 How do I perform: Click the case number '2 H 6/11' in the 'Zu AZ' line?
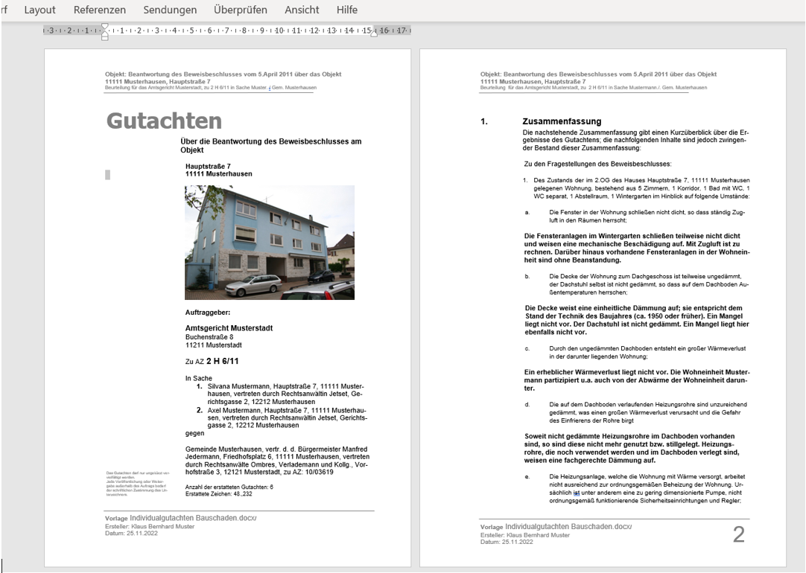coord(222,361)
